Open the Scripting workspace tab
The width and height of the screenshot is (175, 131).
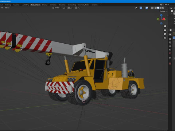[94, 5]
